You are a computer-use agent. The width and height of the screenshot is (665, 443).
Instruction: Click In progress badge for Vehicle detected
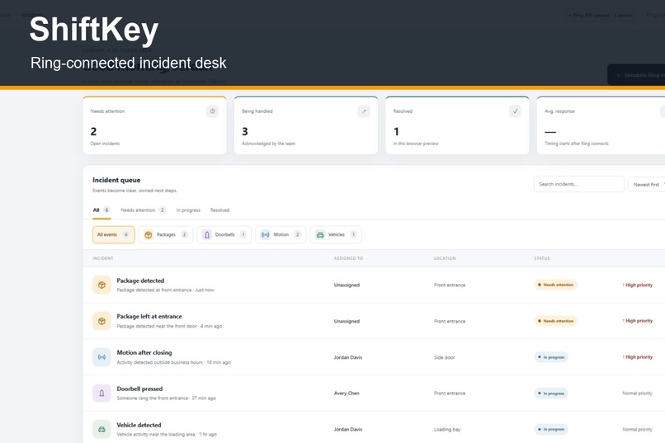[551, 430]
